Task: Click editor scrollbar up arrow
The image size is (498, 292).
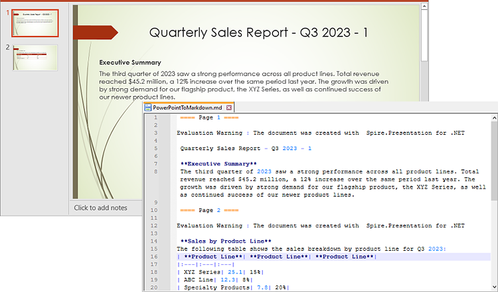Action: pyautogui.click(x=495, y=117)
